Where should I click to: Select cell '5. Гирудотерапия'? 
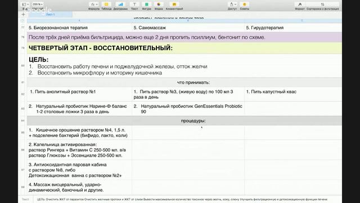[x=293, y=28]
